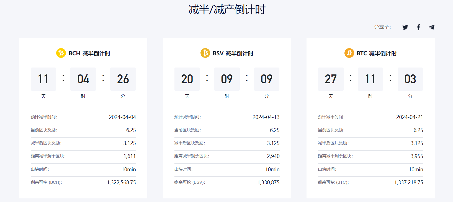Click BTC estimated halving date 2024-04-21
Image resolution: width=453 pixels, height=202 pixels.
coord(410,117)
